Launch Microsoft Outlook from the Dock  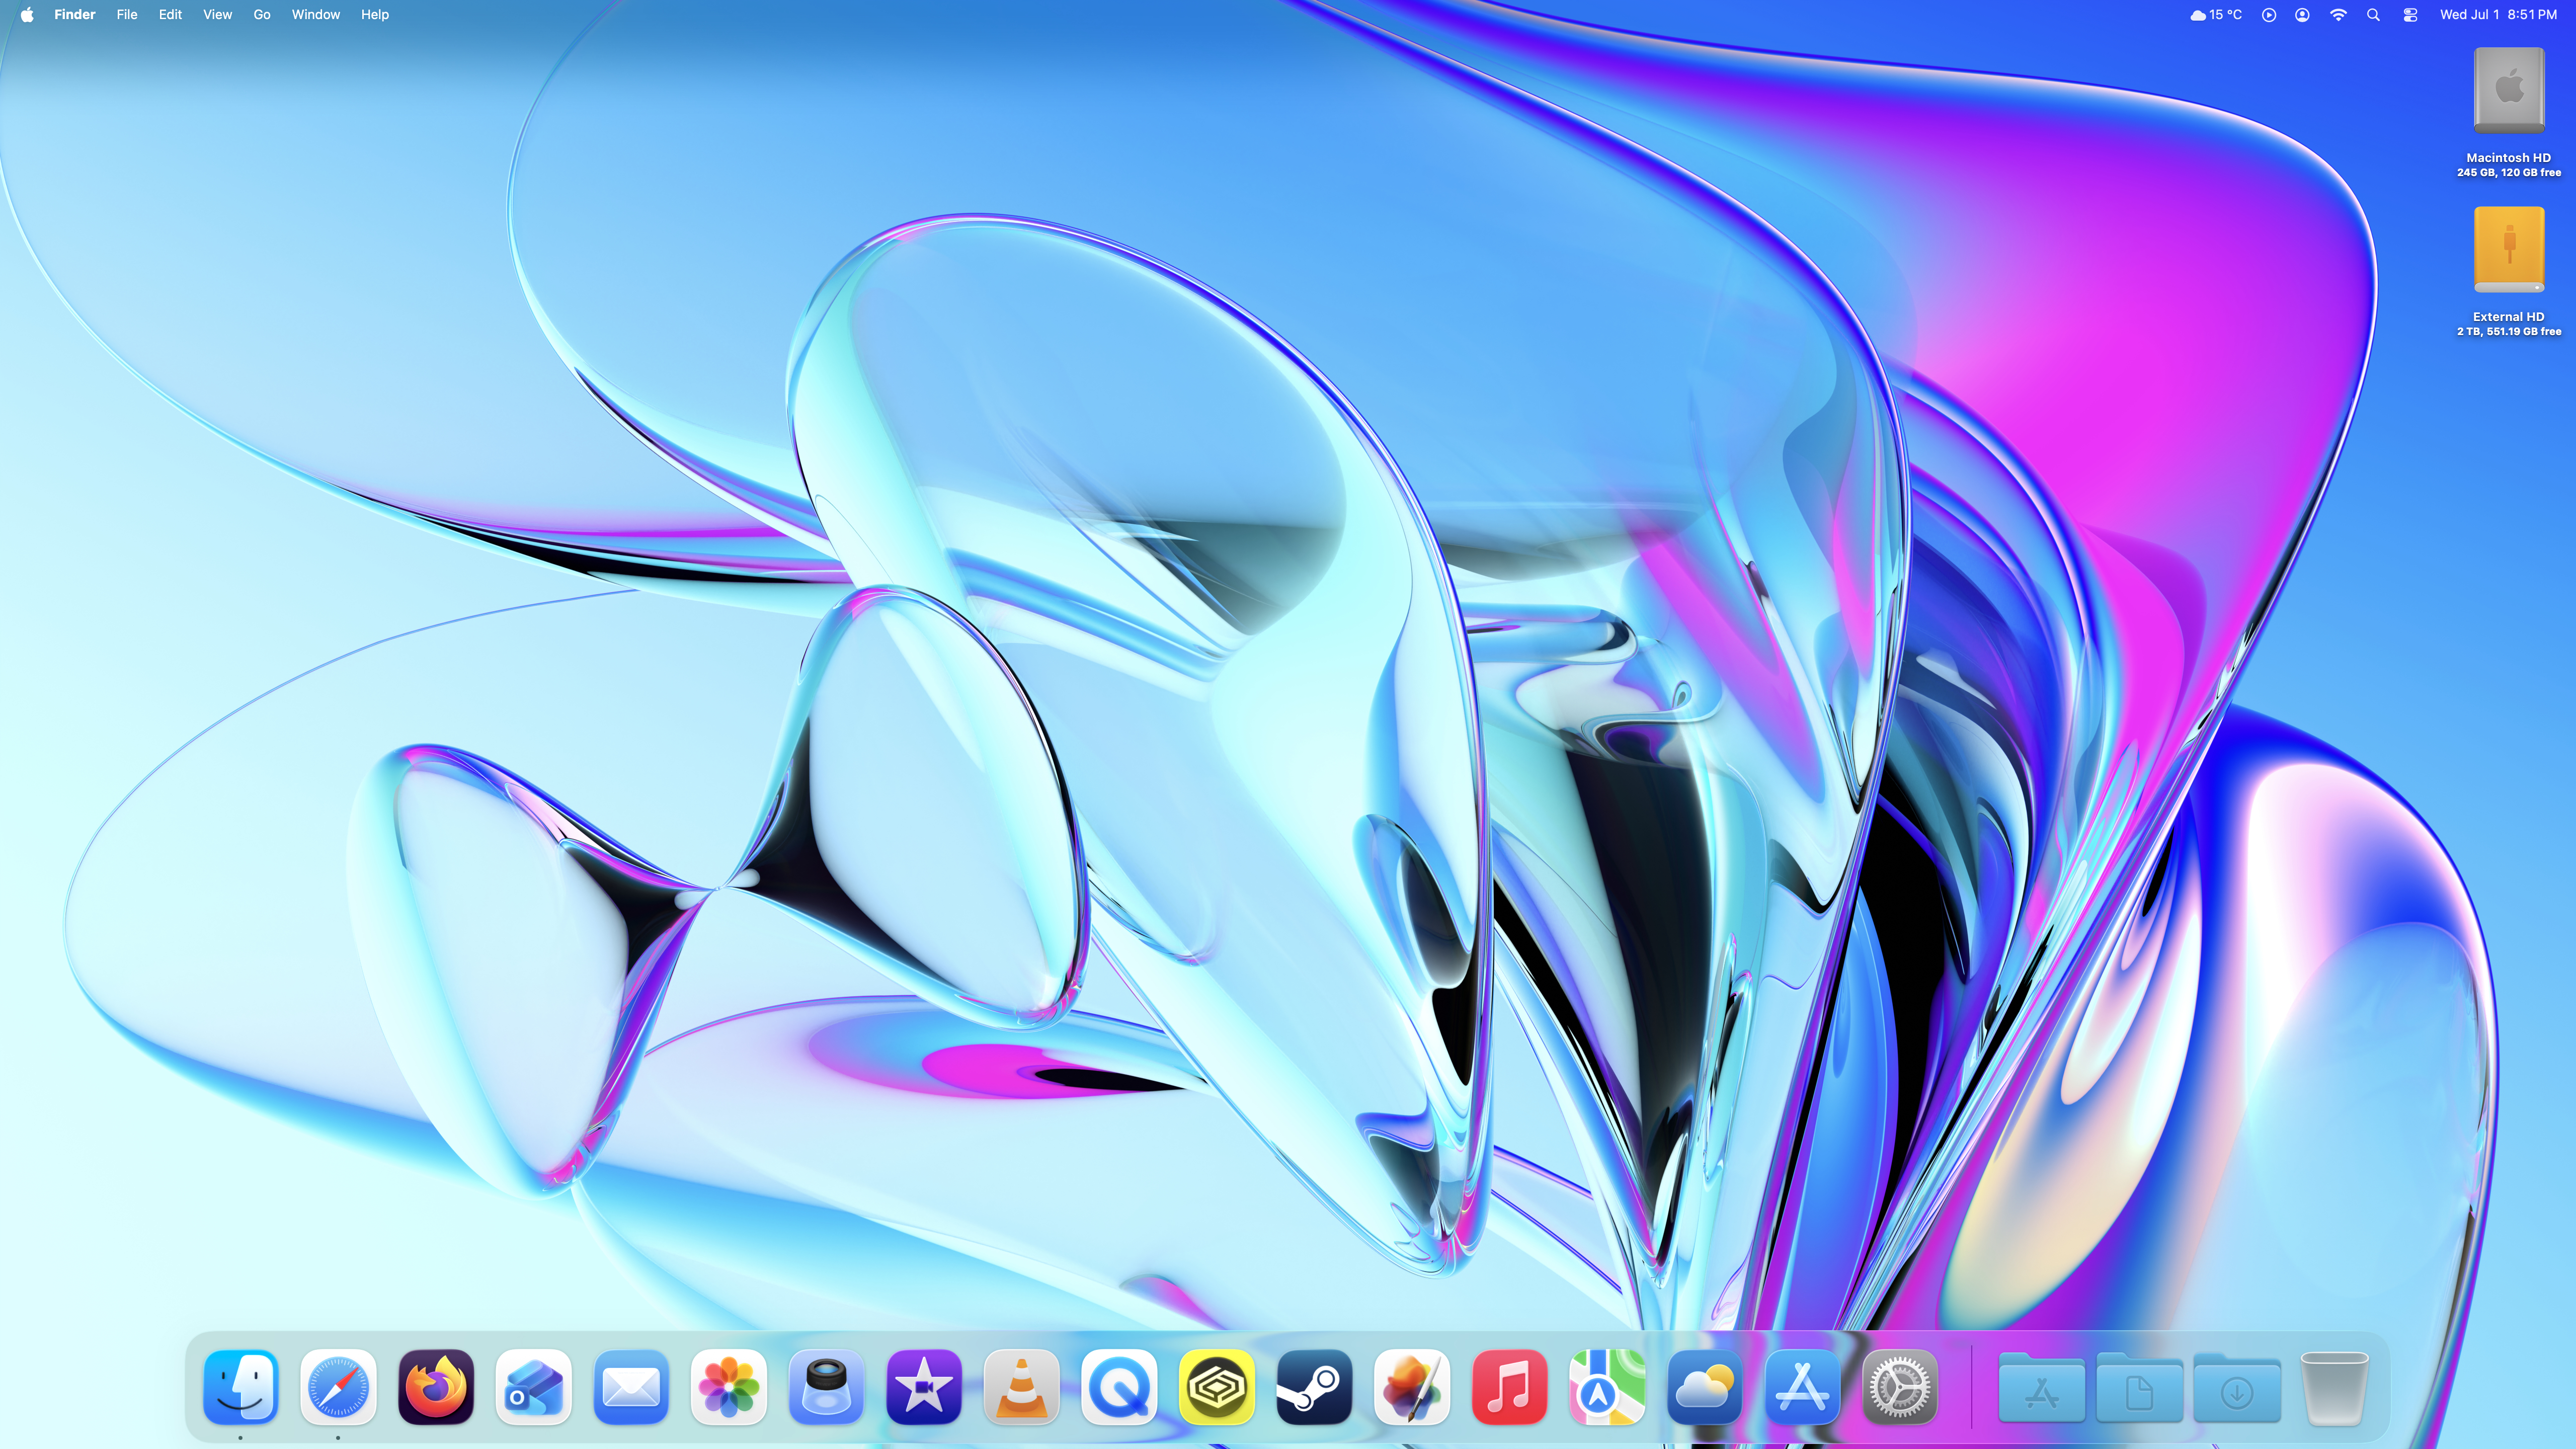tap(534, 1387)
